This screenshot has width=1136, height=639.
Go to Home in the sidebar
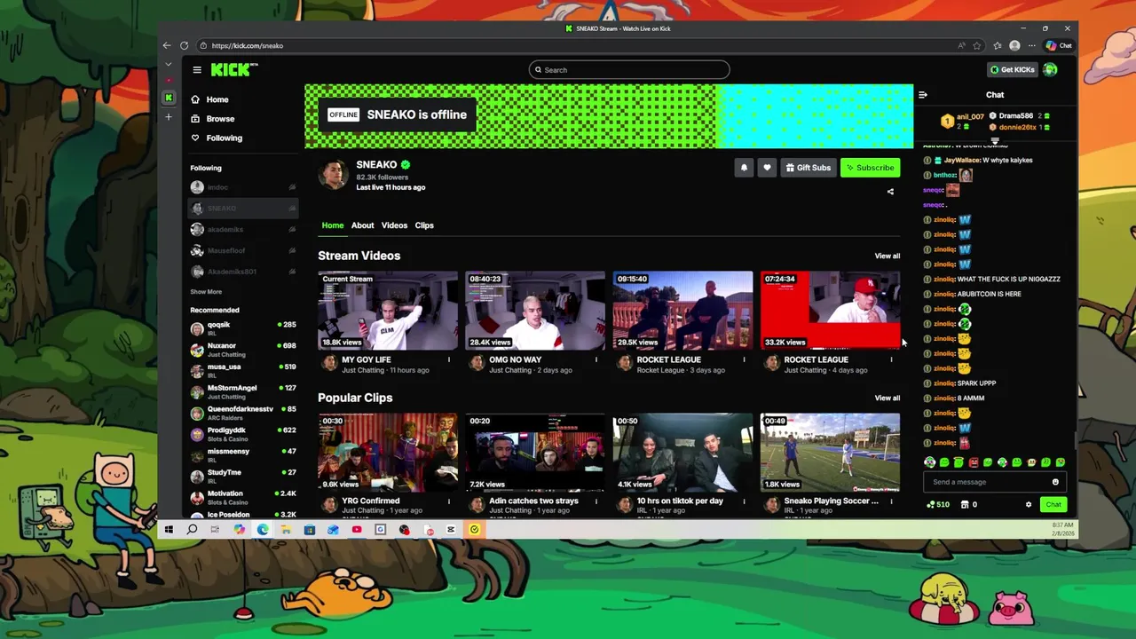tap(210, 99)
